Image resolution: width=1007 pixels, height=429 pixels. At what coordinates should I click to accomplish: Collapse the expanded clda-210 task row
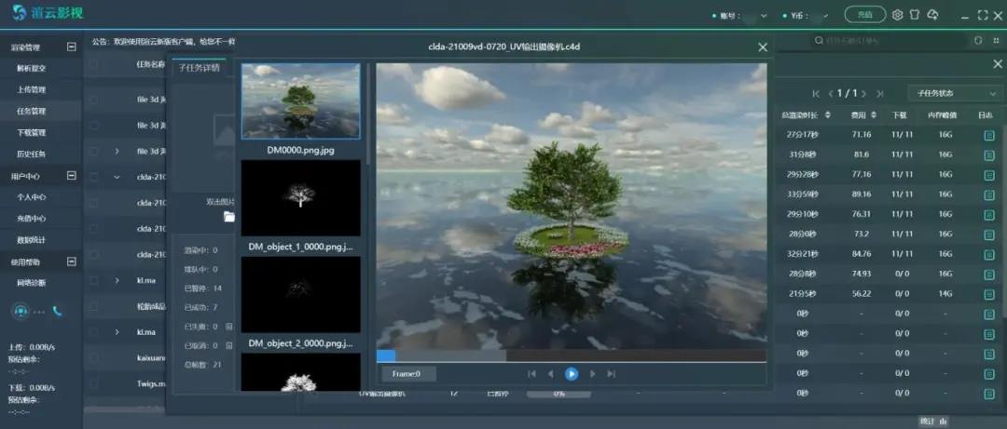pyautogui.click(x=117, y=177)
